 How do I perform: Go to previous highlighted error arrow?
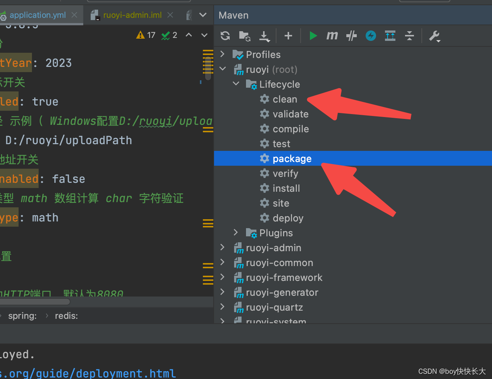point(189,35)
